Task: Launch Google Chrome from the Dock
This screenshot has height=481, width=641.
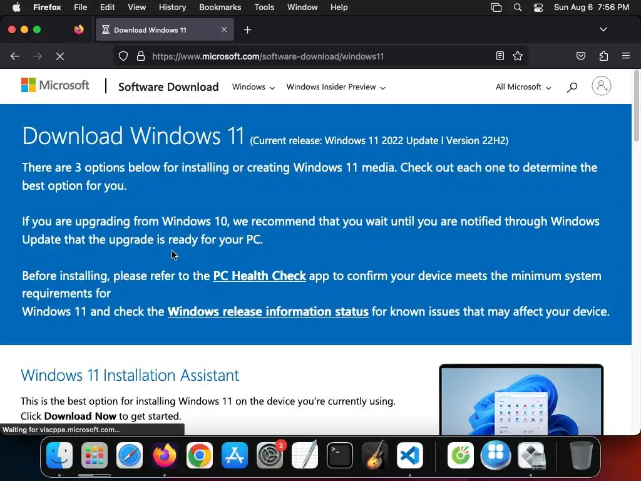Action: (x=200, y=455)
